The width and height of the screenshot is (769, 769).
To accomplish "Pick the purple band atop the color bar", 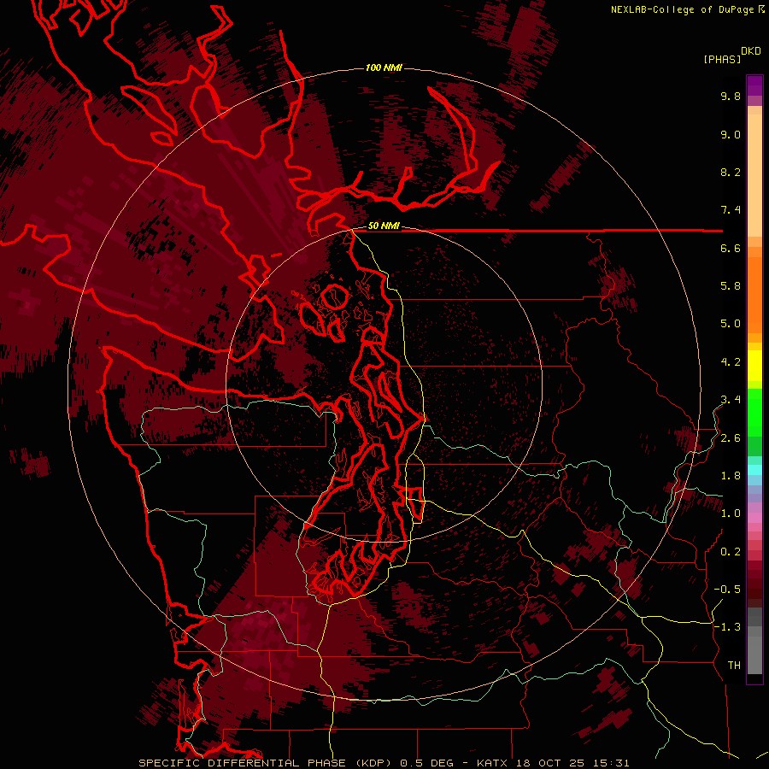I will (754, 85).
